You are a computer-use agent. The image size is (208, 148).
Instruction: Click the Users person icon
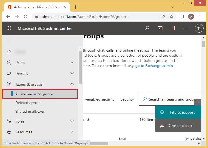tap(9, 62)
